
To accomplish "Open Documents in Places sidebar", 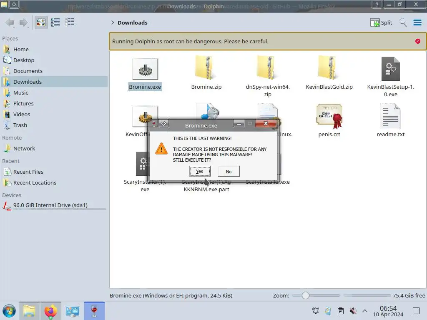I will click(54, 71).
